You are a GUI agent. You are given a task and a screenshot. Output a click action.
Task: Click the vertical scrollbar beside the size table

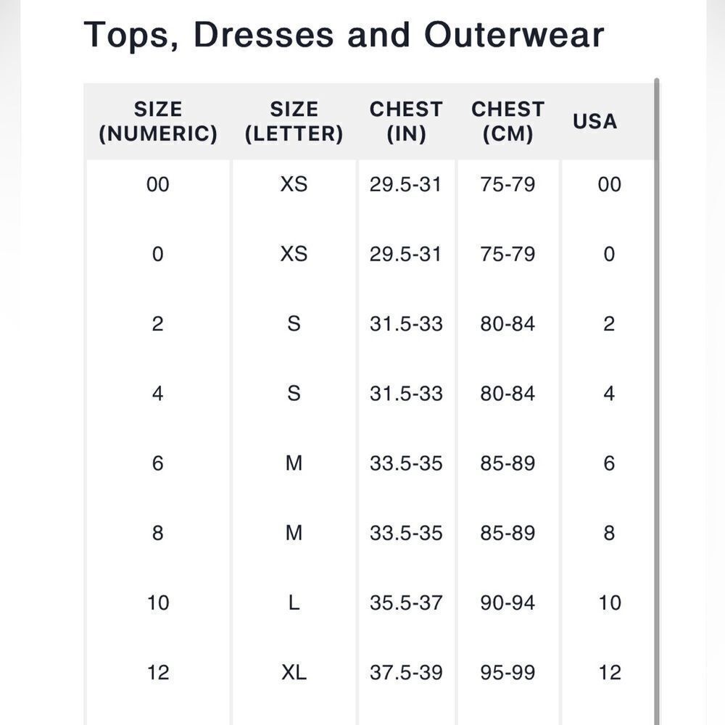[x=657, y=402]
